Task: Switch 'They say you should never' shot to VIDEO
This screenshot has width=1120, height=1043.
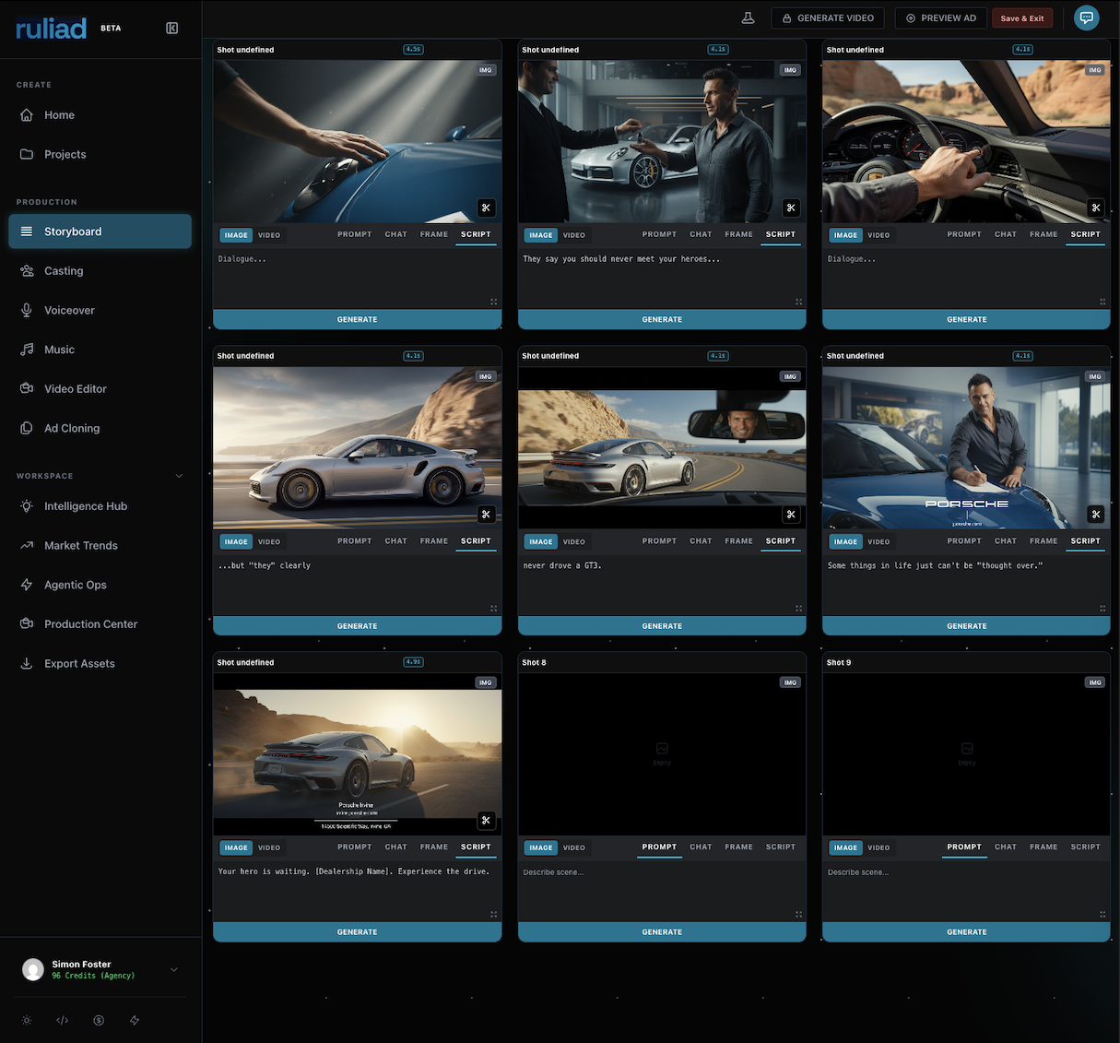Action: point(574,235)
